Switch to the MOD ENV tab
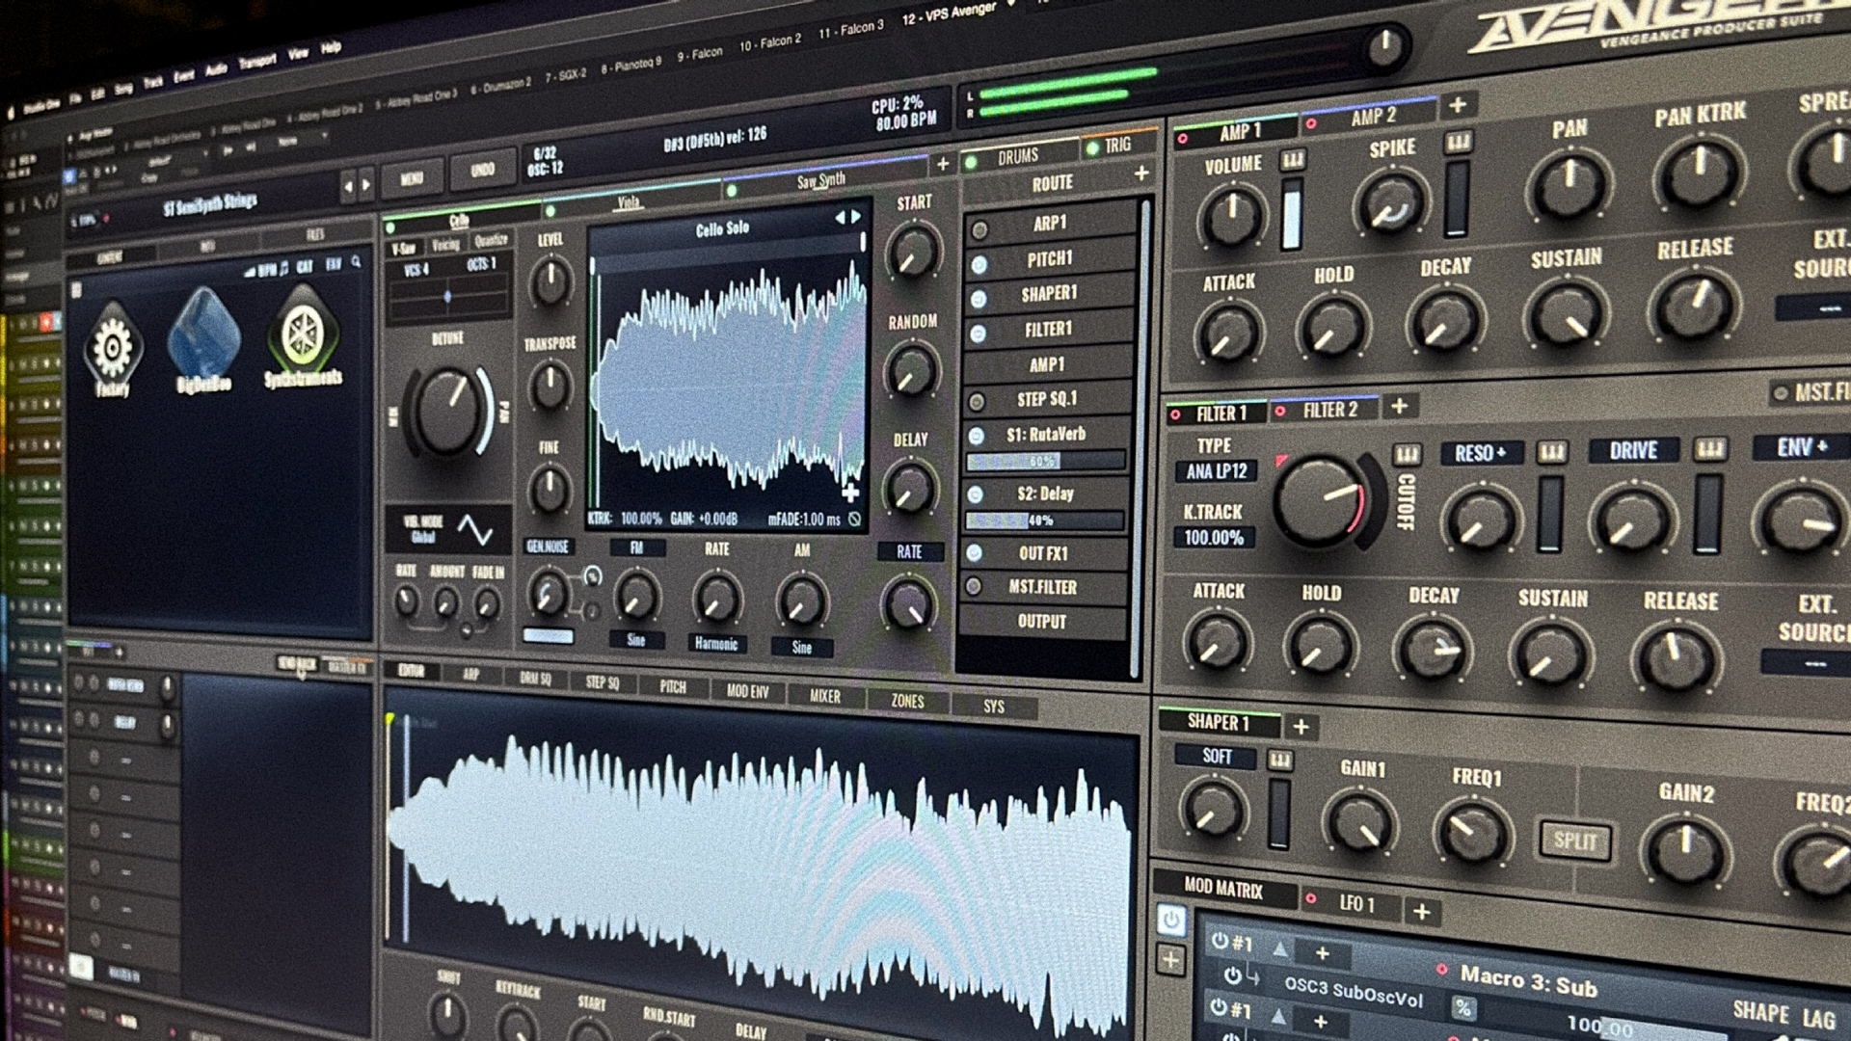 [x=747, y=692]
